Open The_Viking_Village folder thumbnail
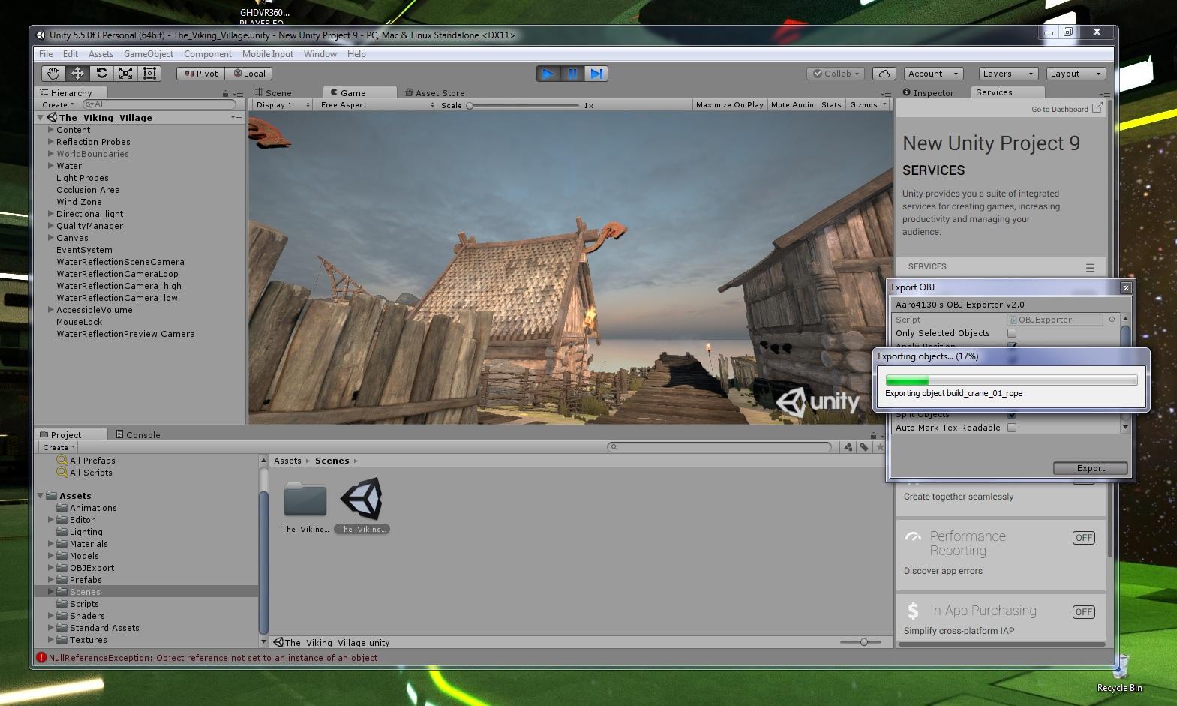Screen dimensions: 1177x706 click(305, 505)
